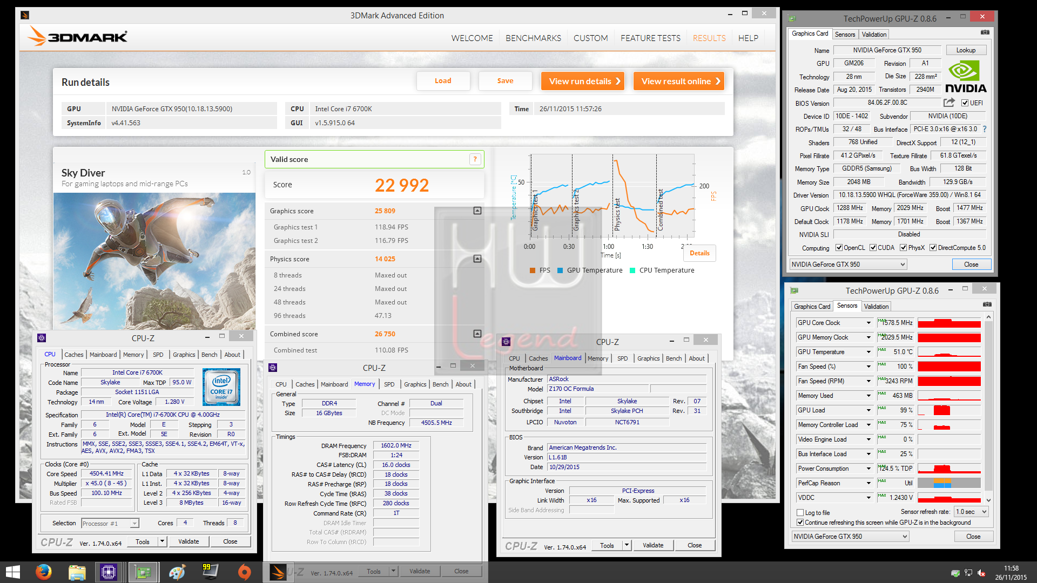Open the GPU Load sensor dropdown
Screen dimensions: 1037x583
tap(868, 410)
